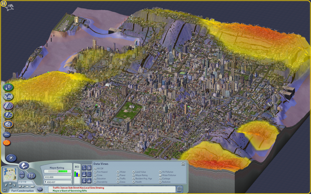Open the Mayor a Giant of Governing Gifts news

pyautogui.click(x=70, y=191)
